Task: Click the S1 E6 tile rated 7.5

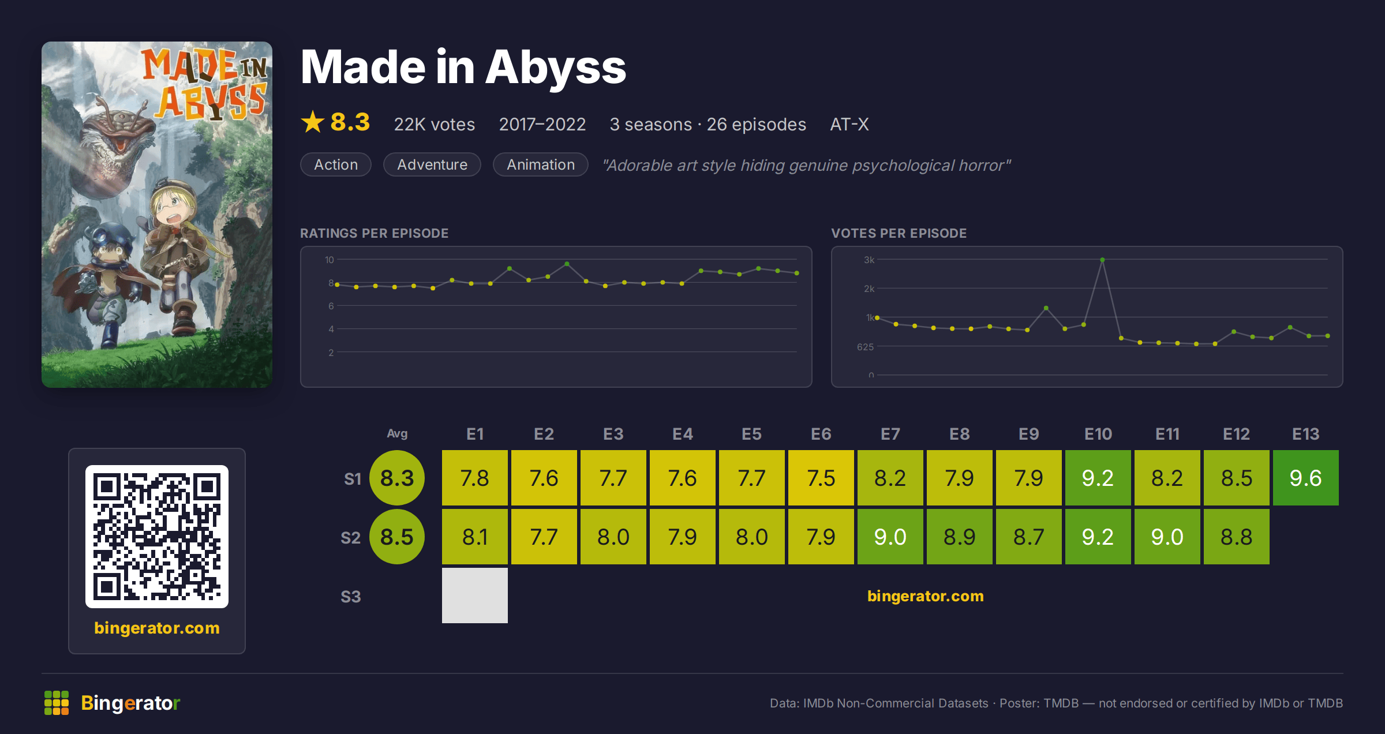Action: 821,478
